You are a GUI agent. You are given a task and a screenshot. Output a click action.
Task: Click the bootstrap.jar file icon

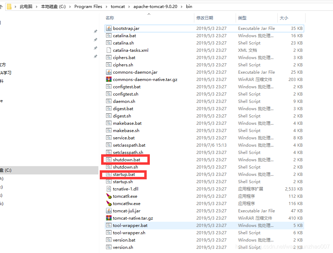tap(109, 28)
